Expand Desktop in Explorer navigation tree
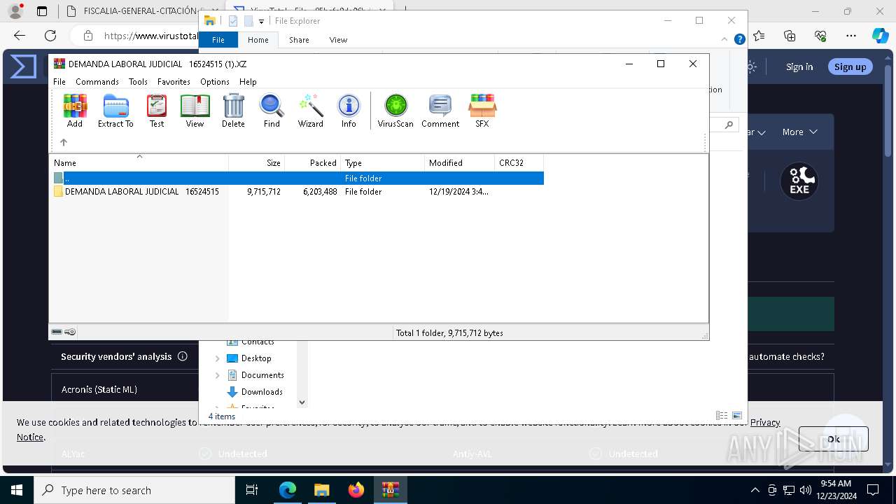 (x=217, y=358)
